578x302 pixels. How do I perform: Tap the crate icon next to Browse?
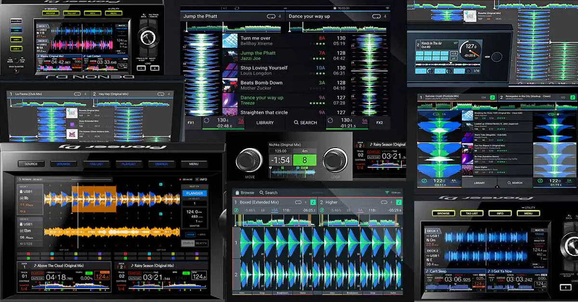(x=236, y=192)
